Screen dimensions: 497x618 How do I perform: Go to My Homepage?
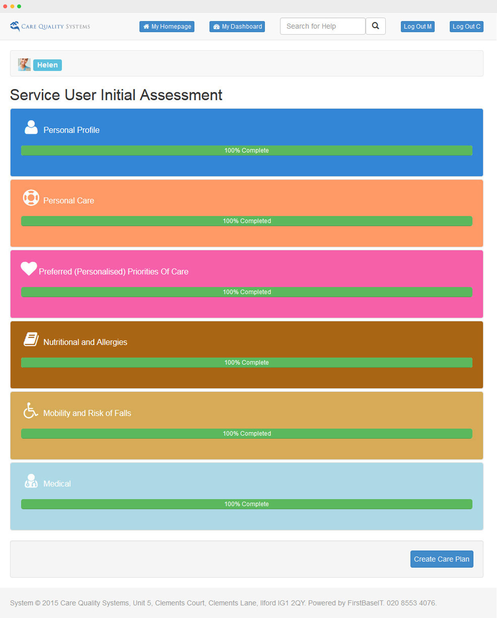coord(167,27)
